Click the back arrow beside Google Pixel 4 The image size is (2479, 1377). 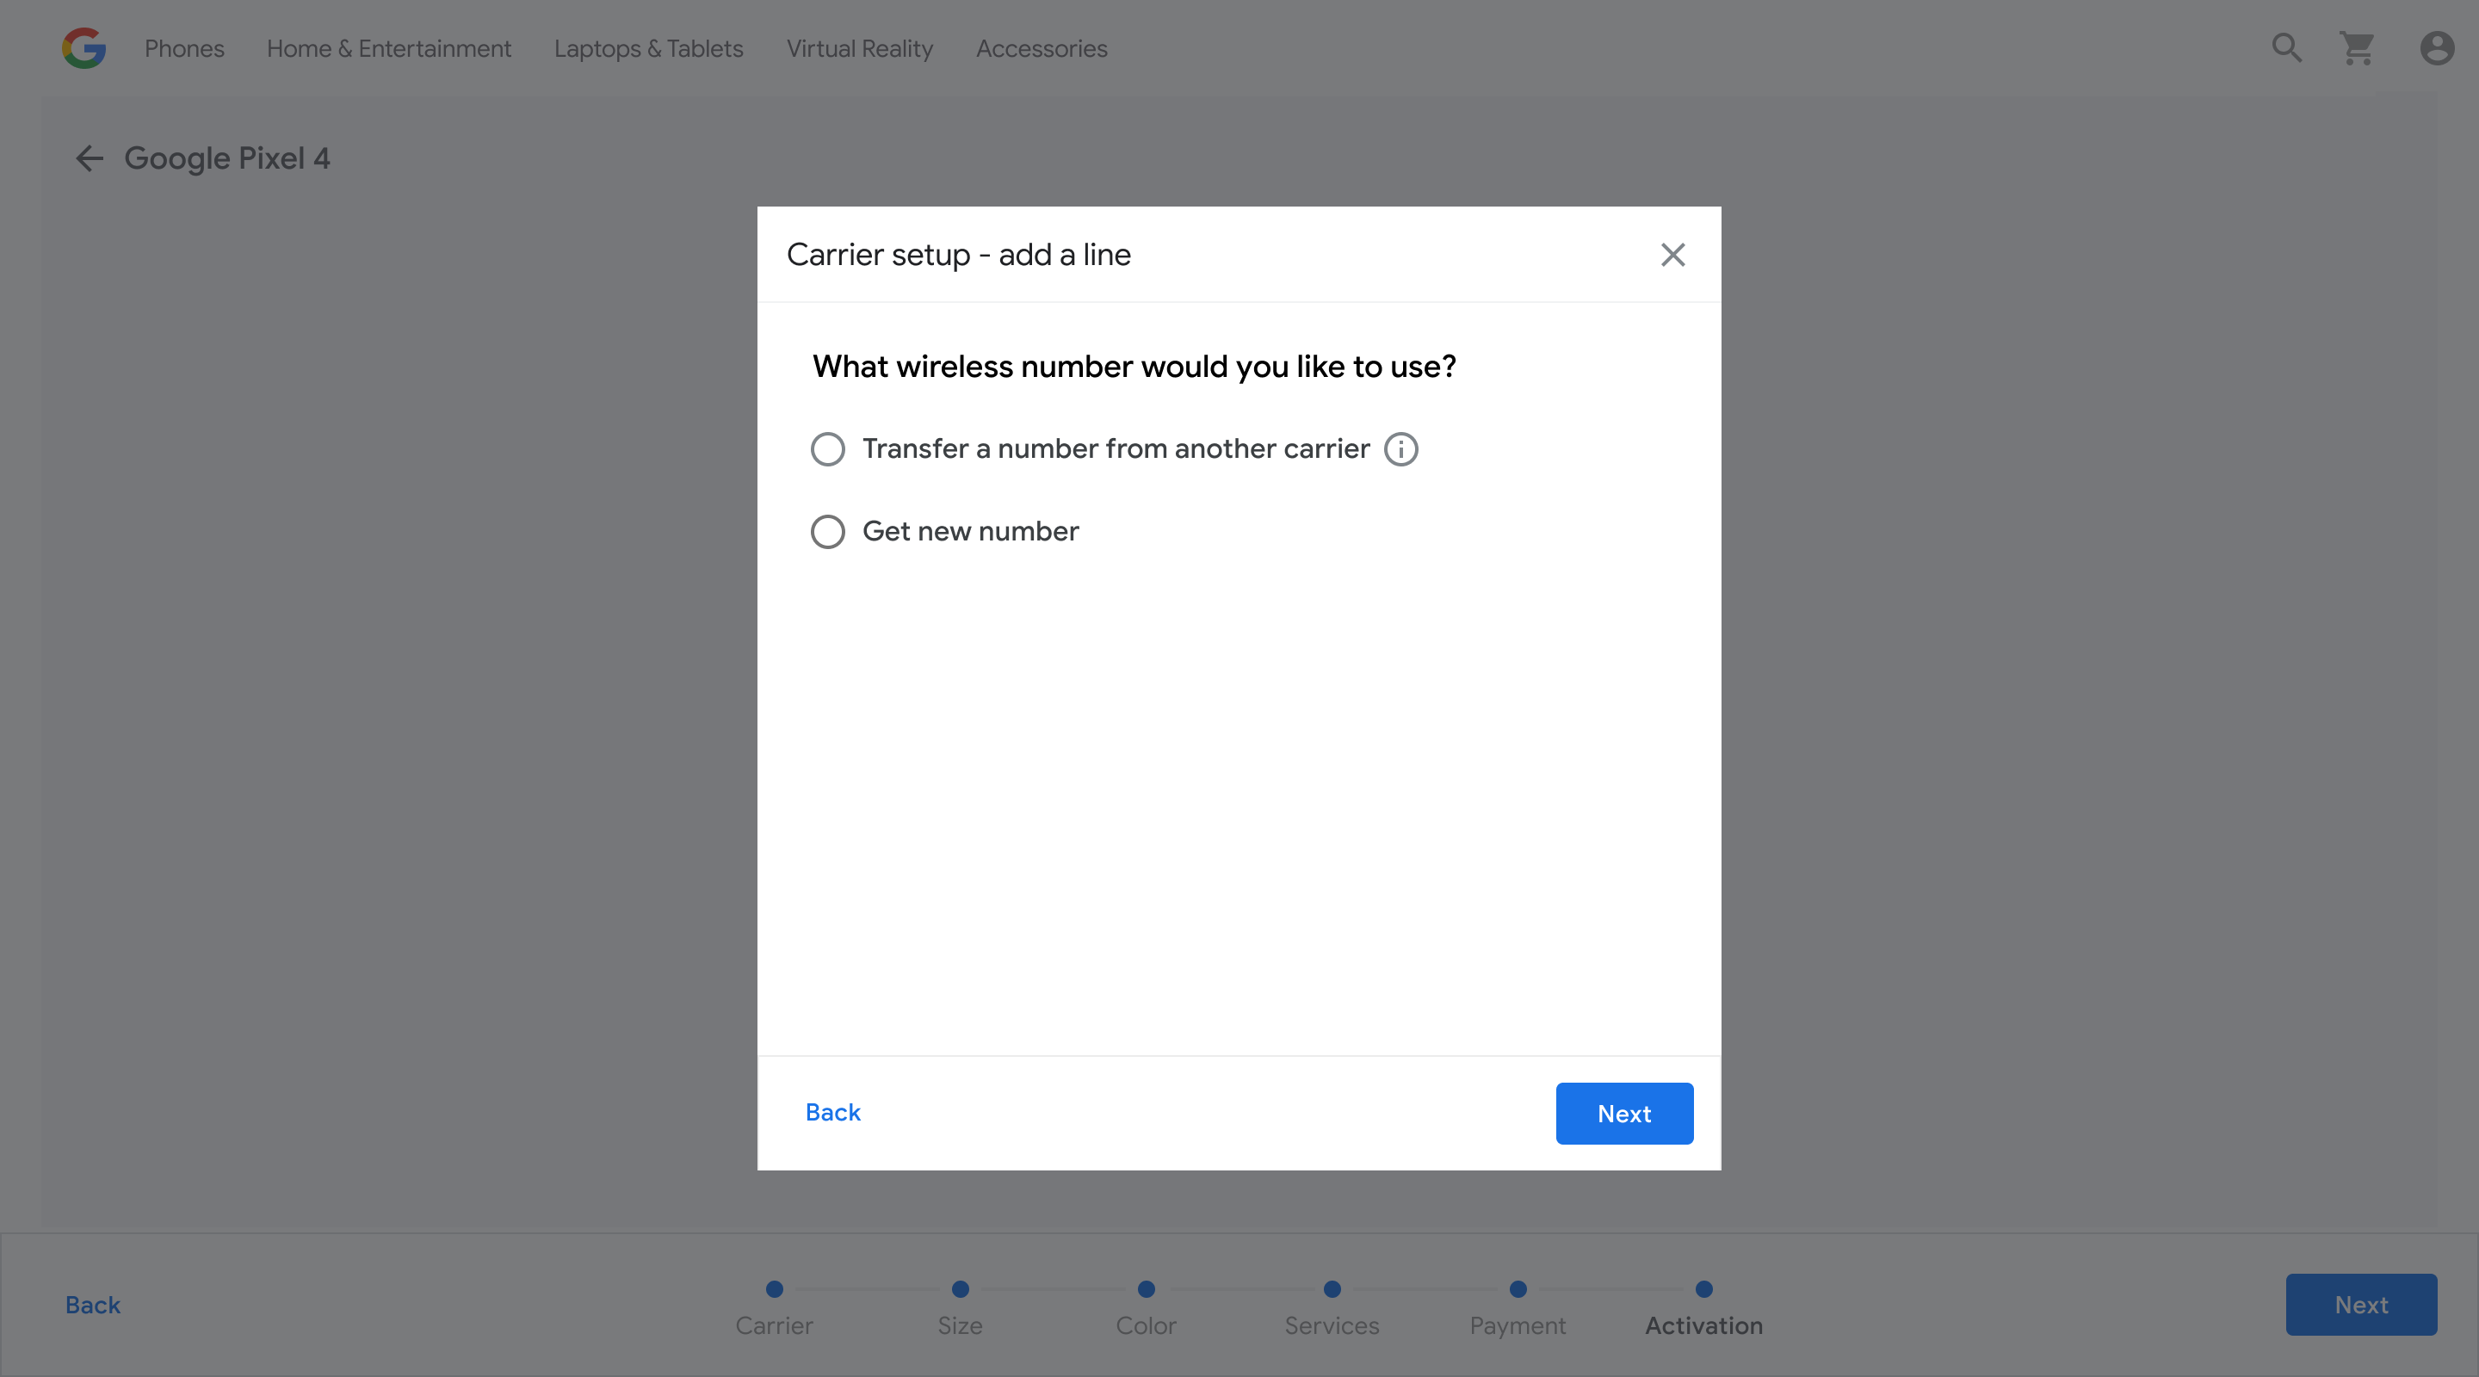(x=90, y=157)
